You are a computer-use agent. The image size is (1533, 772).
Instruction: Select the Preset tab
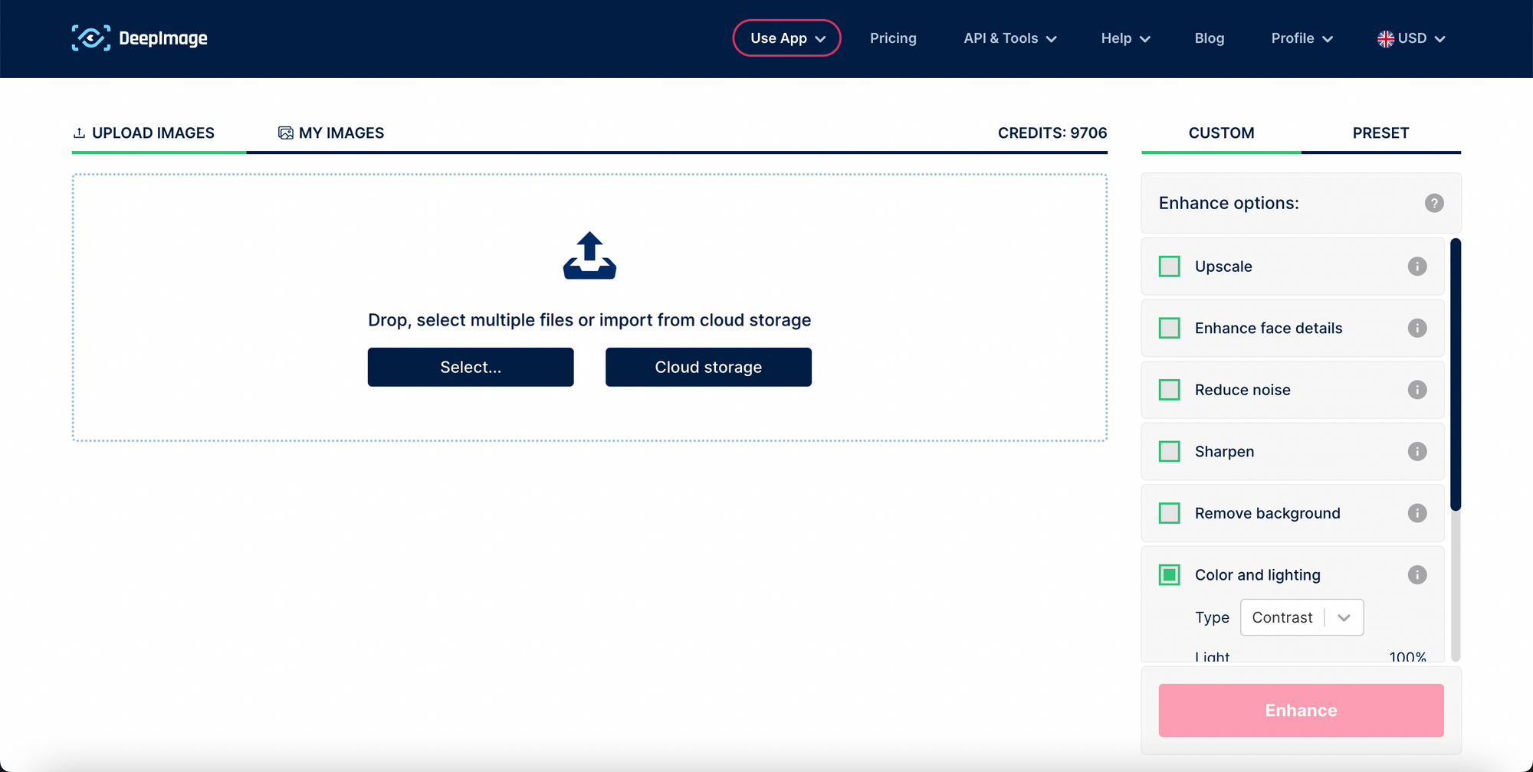click(1380, 133)
